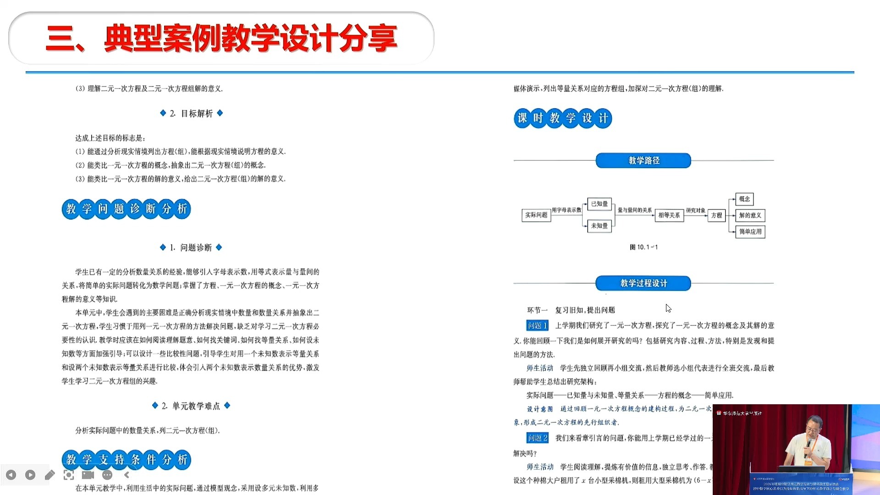The image size is (880, 495).
Task: Click the 相等关系 flowchart box
Action: pyautogui.click(x=669, y=215)
